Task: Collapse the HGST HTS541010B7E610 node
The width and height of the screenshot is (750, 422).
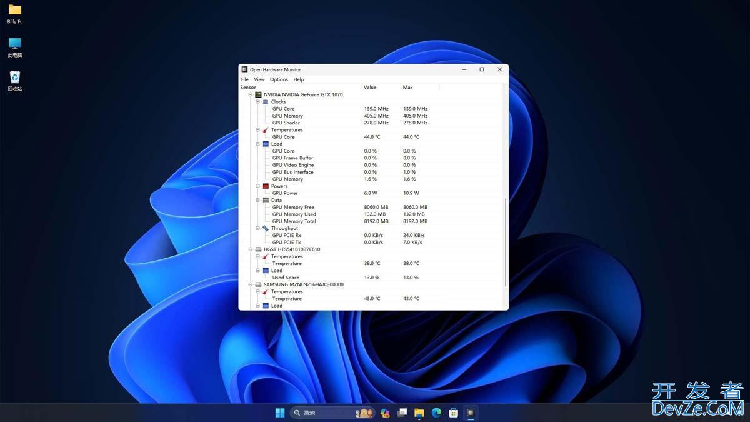Action: [251, 249]
